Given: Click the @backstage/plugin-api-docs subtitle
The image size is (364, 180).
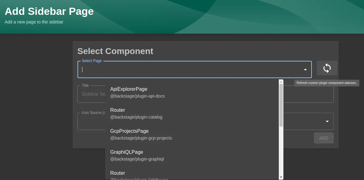Looking at the screenshot, I should pyautogui.click(x=137, y=96).
